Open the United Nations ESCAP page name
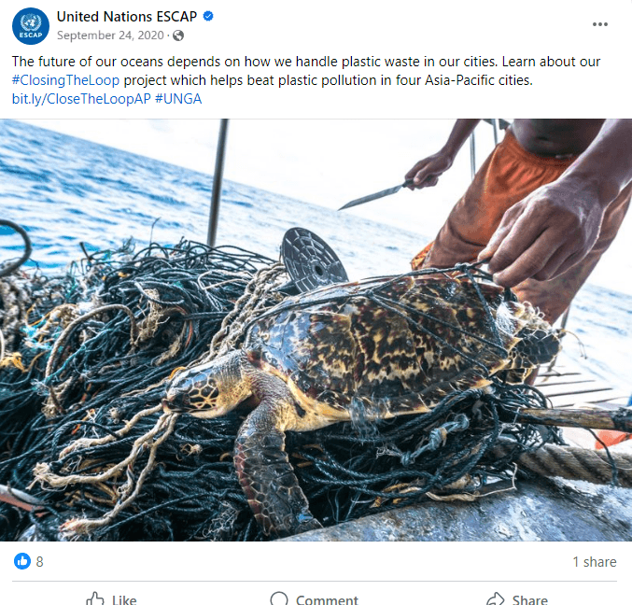632x605 pixels. coord(127,17)
